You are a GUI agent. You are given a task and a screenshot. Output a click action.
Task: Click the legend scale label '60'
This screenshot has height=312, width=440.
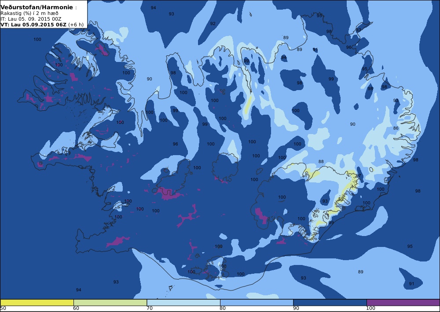coord(76,308)
